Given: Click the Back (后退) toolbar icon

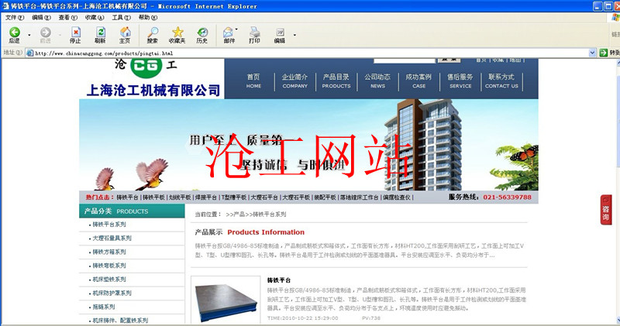Looking at the screenshot, I should pos(14,34).
